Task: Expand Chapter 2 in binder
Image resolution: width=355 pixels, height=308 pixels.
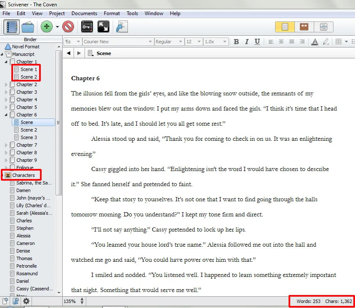Action: 6,84
